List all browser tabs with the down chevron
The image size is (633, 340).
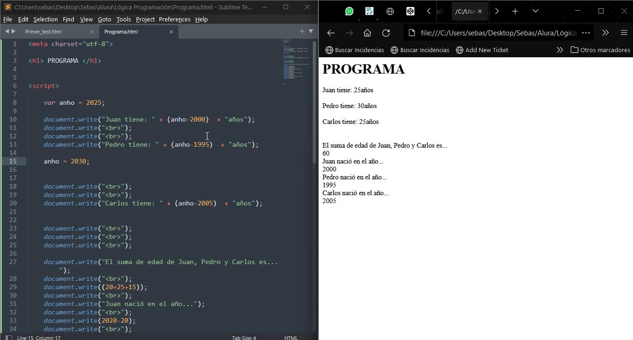pyautogui.click(x=536, y=11)
